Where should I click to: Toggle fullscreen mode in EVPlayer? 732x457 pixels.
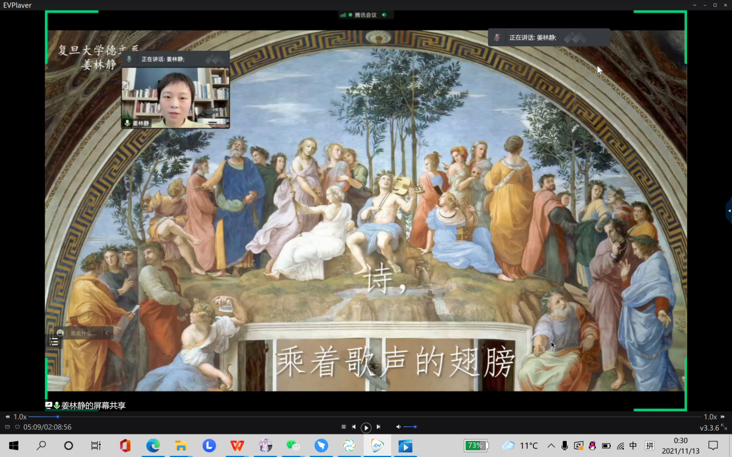pyautogui.click(x=724, y=427)
